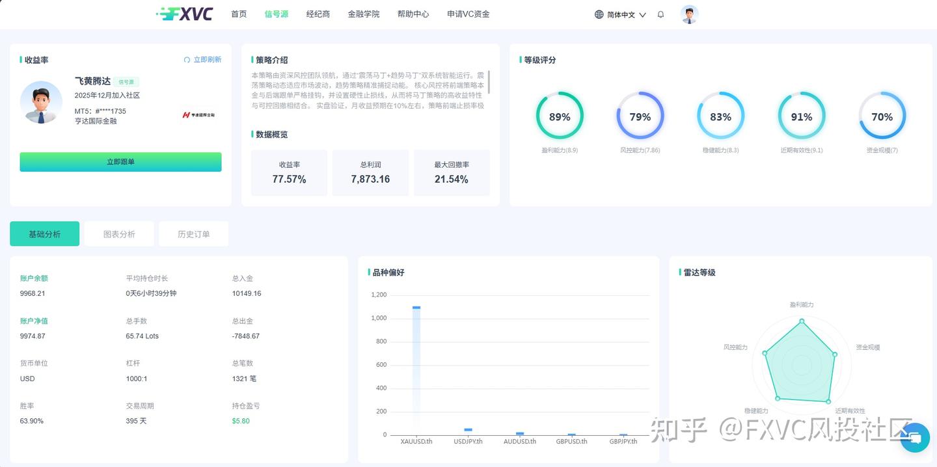Click the GBPUSD.th axis label
The image size is (937, 467).
tap(571, 441)
